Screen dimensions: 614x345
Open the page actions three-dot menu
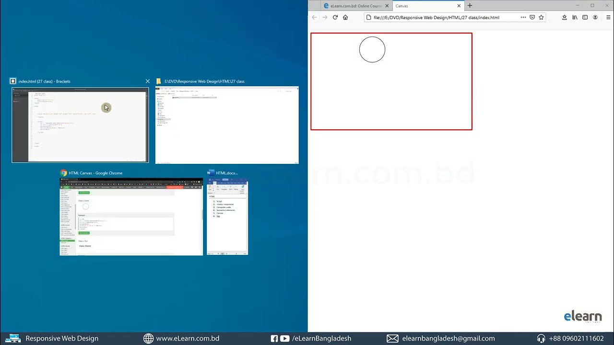(523, 17)
